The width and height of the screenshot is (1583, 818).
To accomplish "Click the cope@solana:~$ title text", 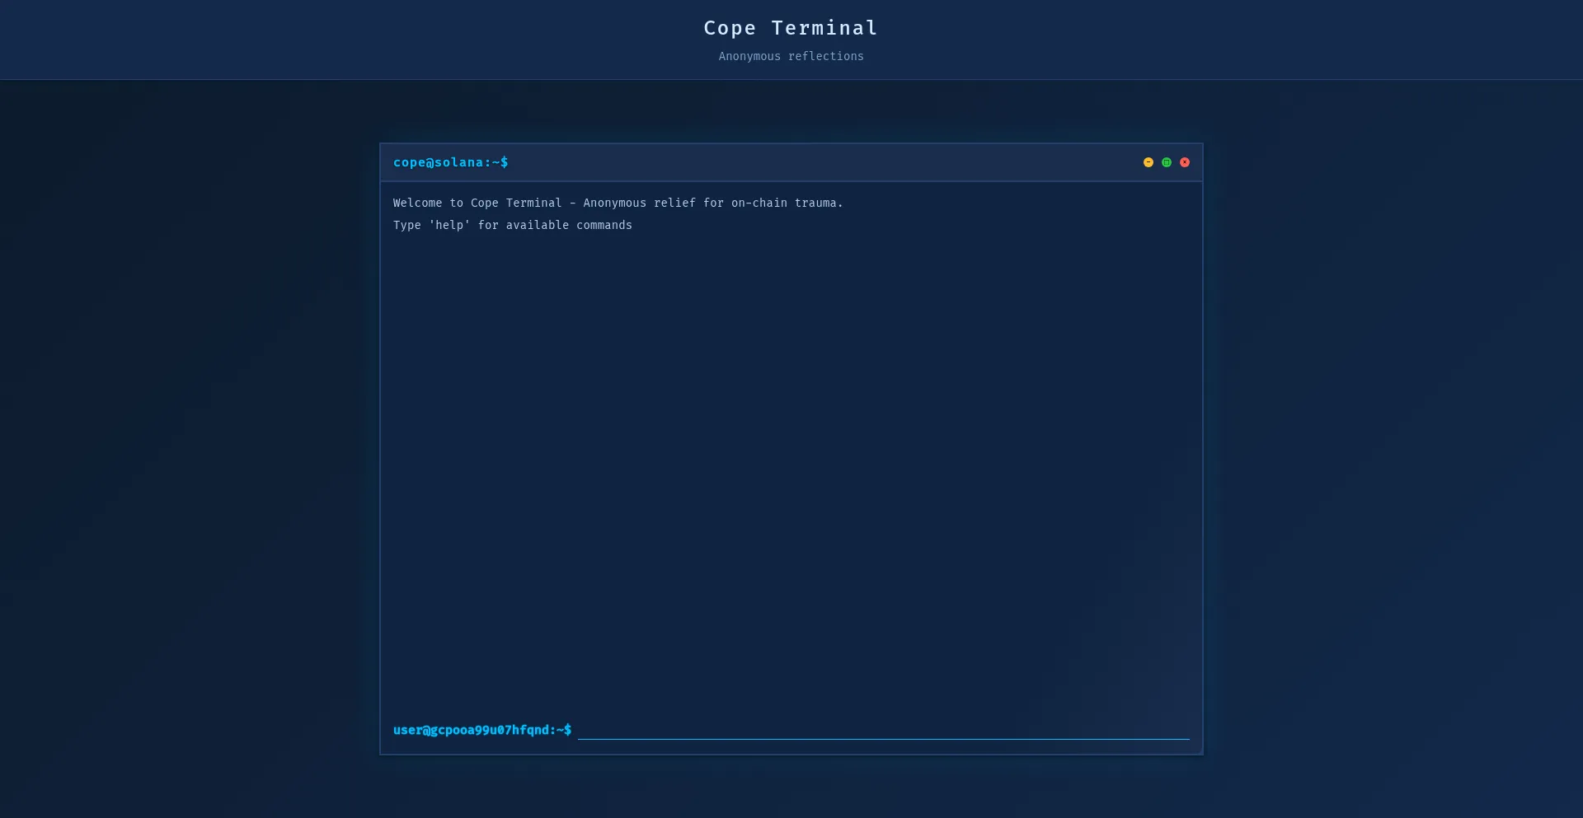I will coord(450,162).
